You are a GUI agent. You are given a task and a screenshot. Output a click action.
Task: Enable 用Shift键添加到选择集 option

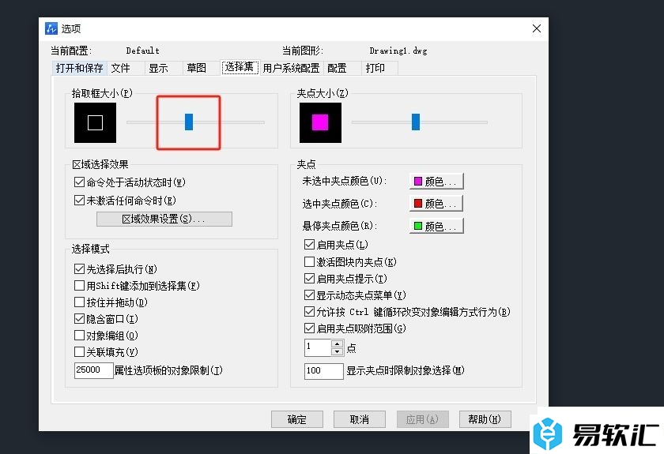tap(79, 286)
